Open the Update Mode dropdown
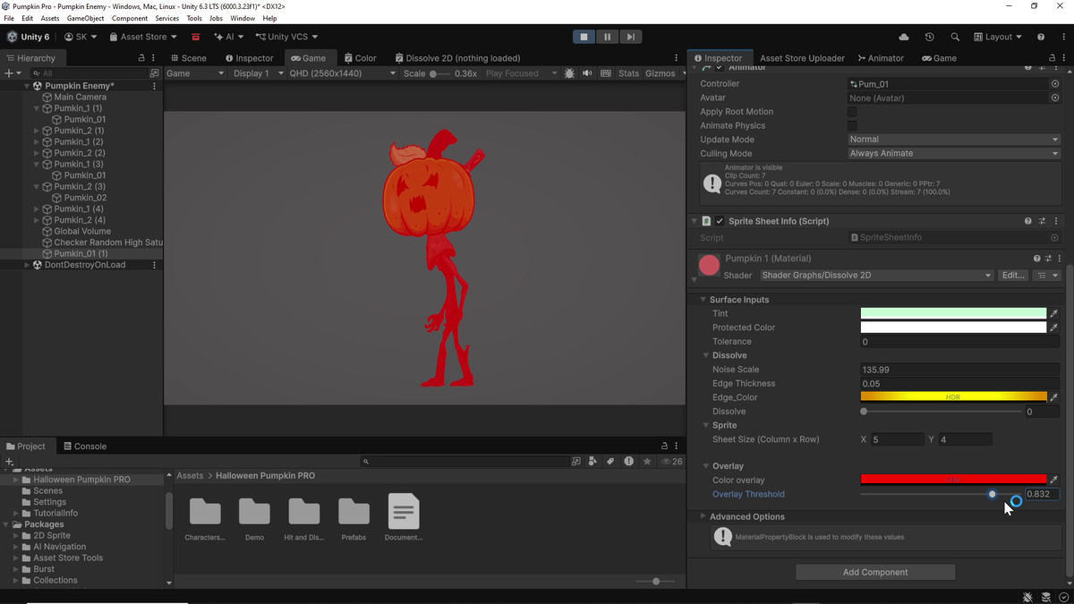The width and height of the screenshot is (1074, 604). [953, 140]
